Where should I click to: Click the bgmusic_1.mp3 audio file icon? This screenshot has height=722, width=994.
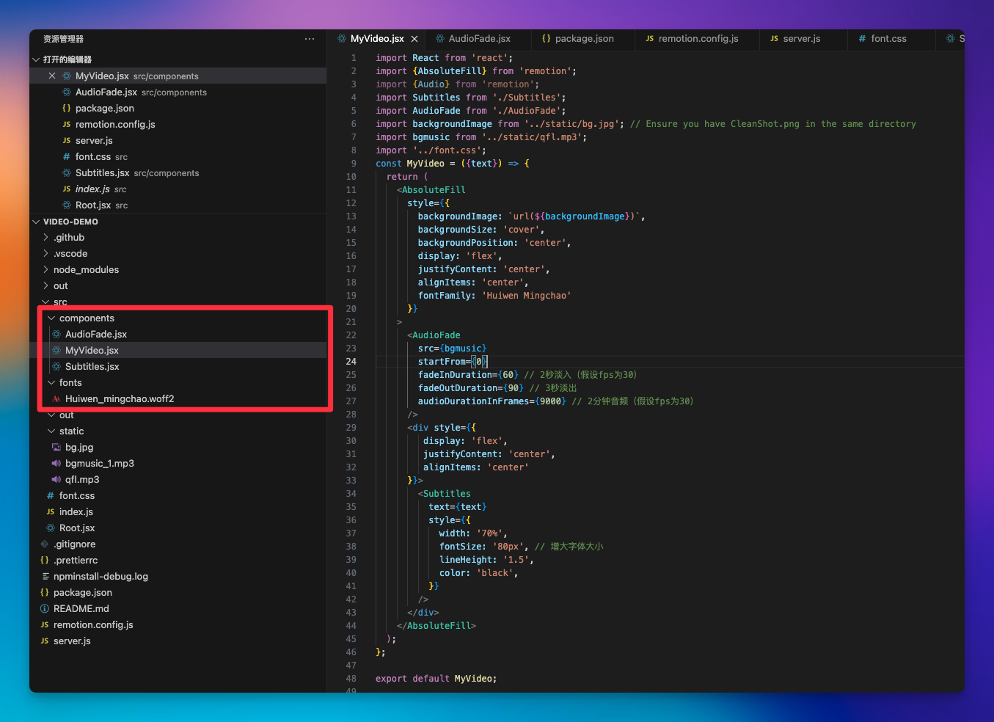(56, 464)
